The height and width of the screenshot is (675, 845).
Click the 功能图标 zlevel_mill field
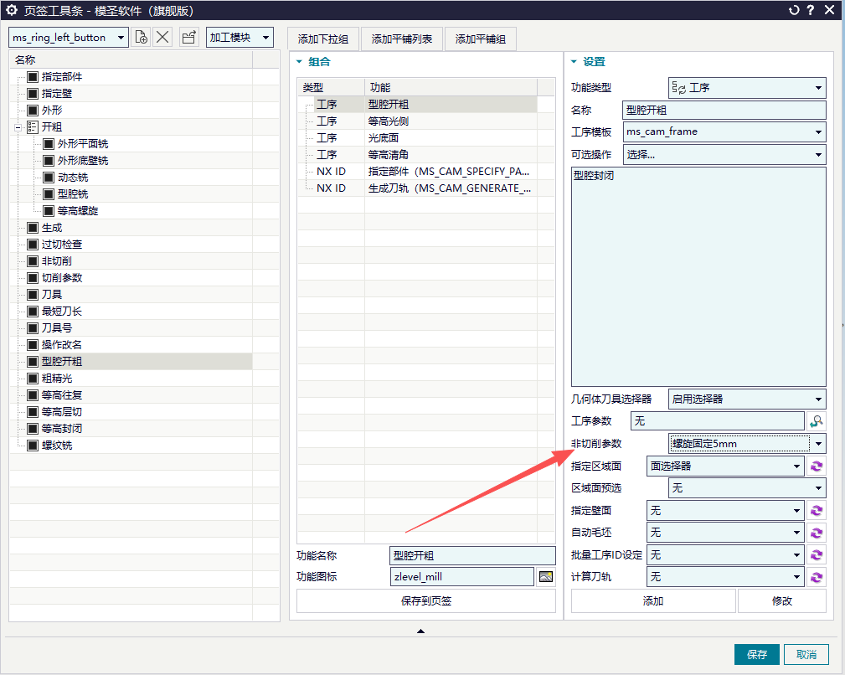click(x=461, y=577)
